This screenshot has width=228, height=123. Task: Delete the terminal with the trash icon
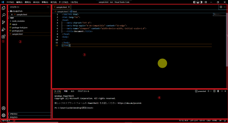[218, 91]
